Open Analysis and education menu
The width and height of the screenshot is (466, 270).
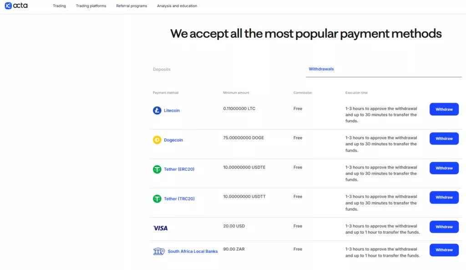tap(177, 6)
